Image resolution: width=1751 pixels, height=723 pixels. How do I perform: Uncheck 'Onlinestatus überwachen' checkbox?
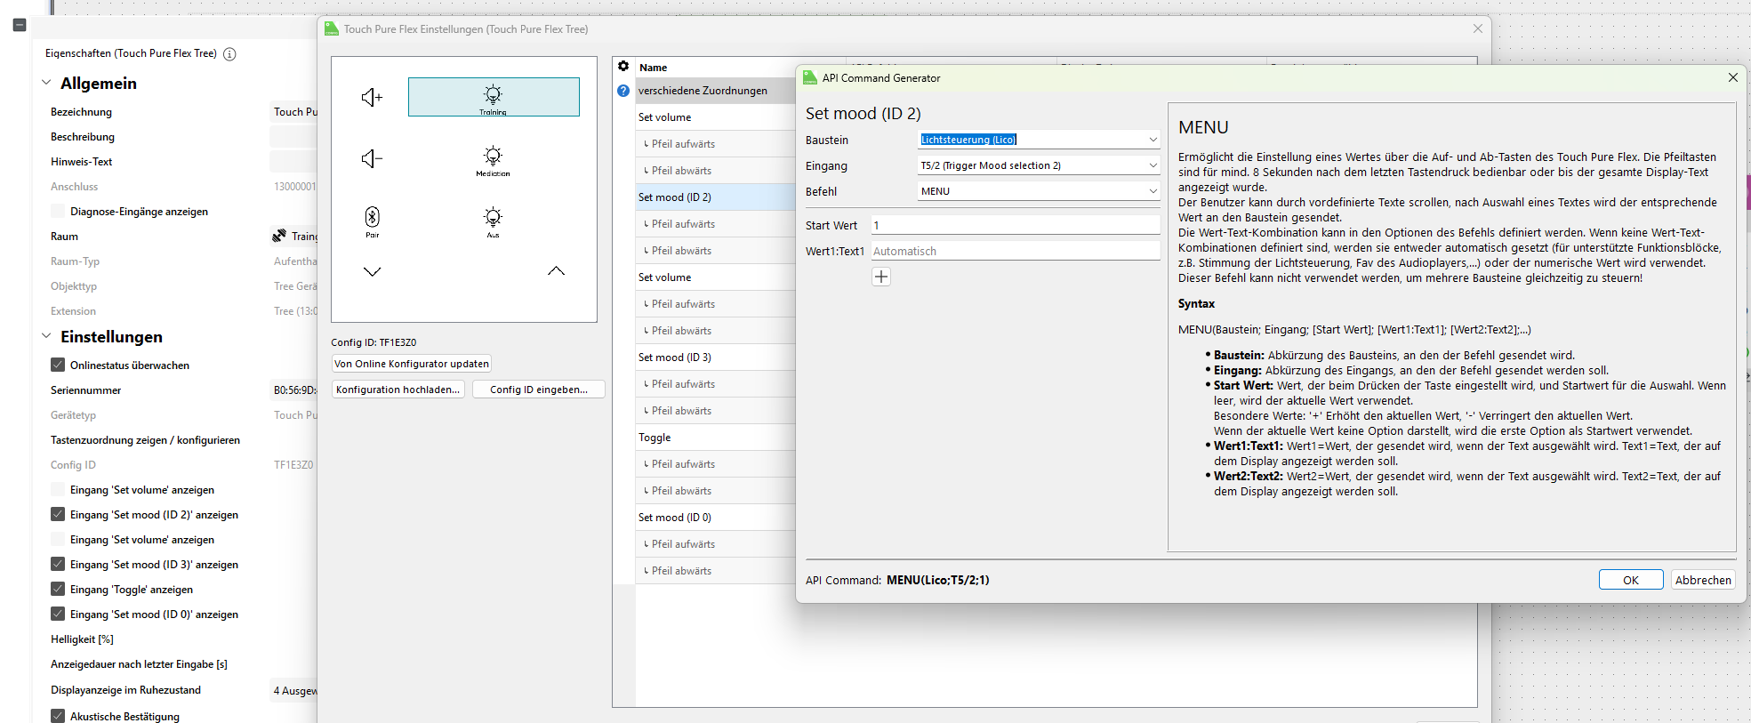pos(58,365)
